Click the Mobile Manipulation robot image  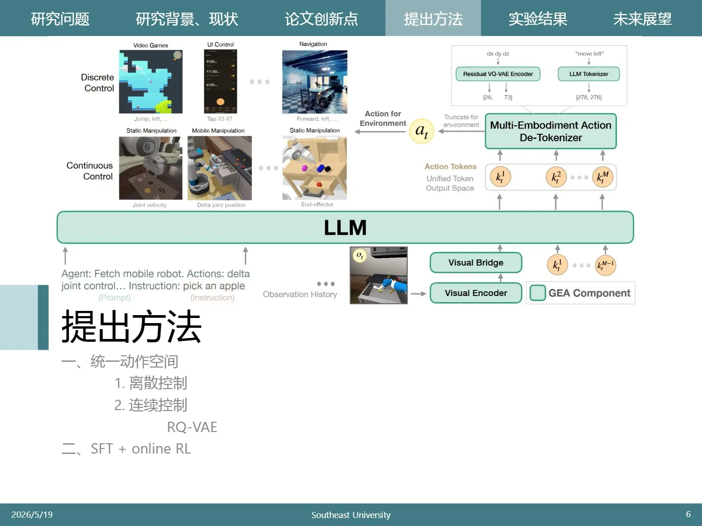click(x=219, y=168)
